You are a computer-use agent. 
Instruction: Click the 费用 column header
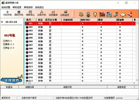click(x=107, y=20)
